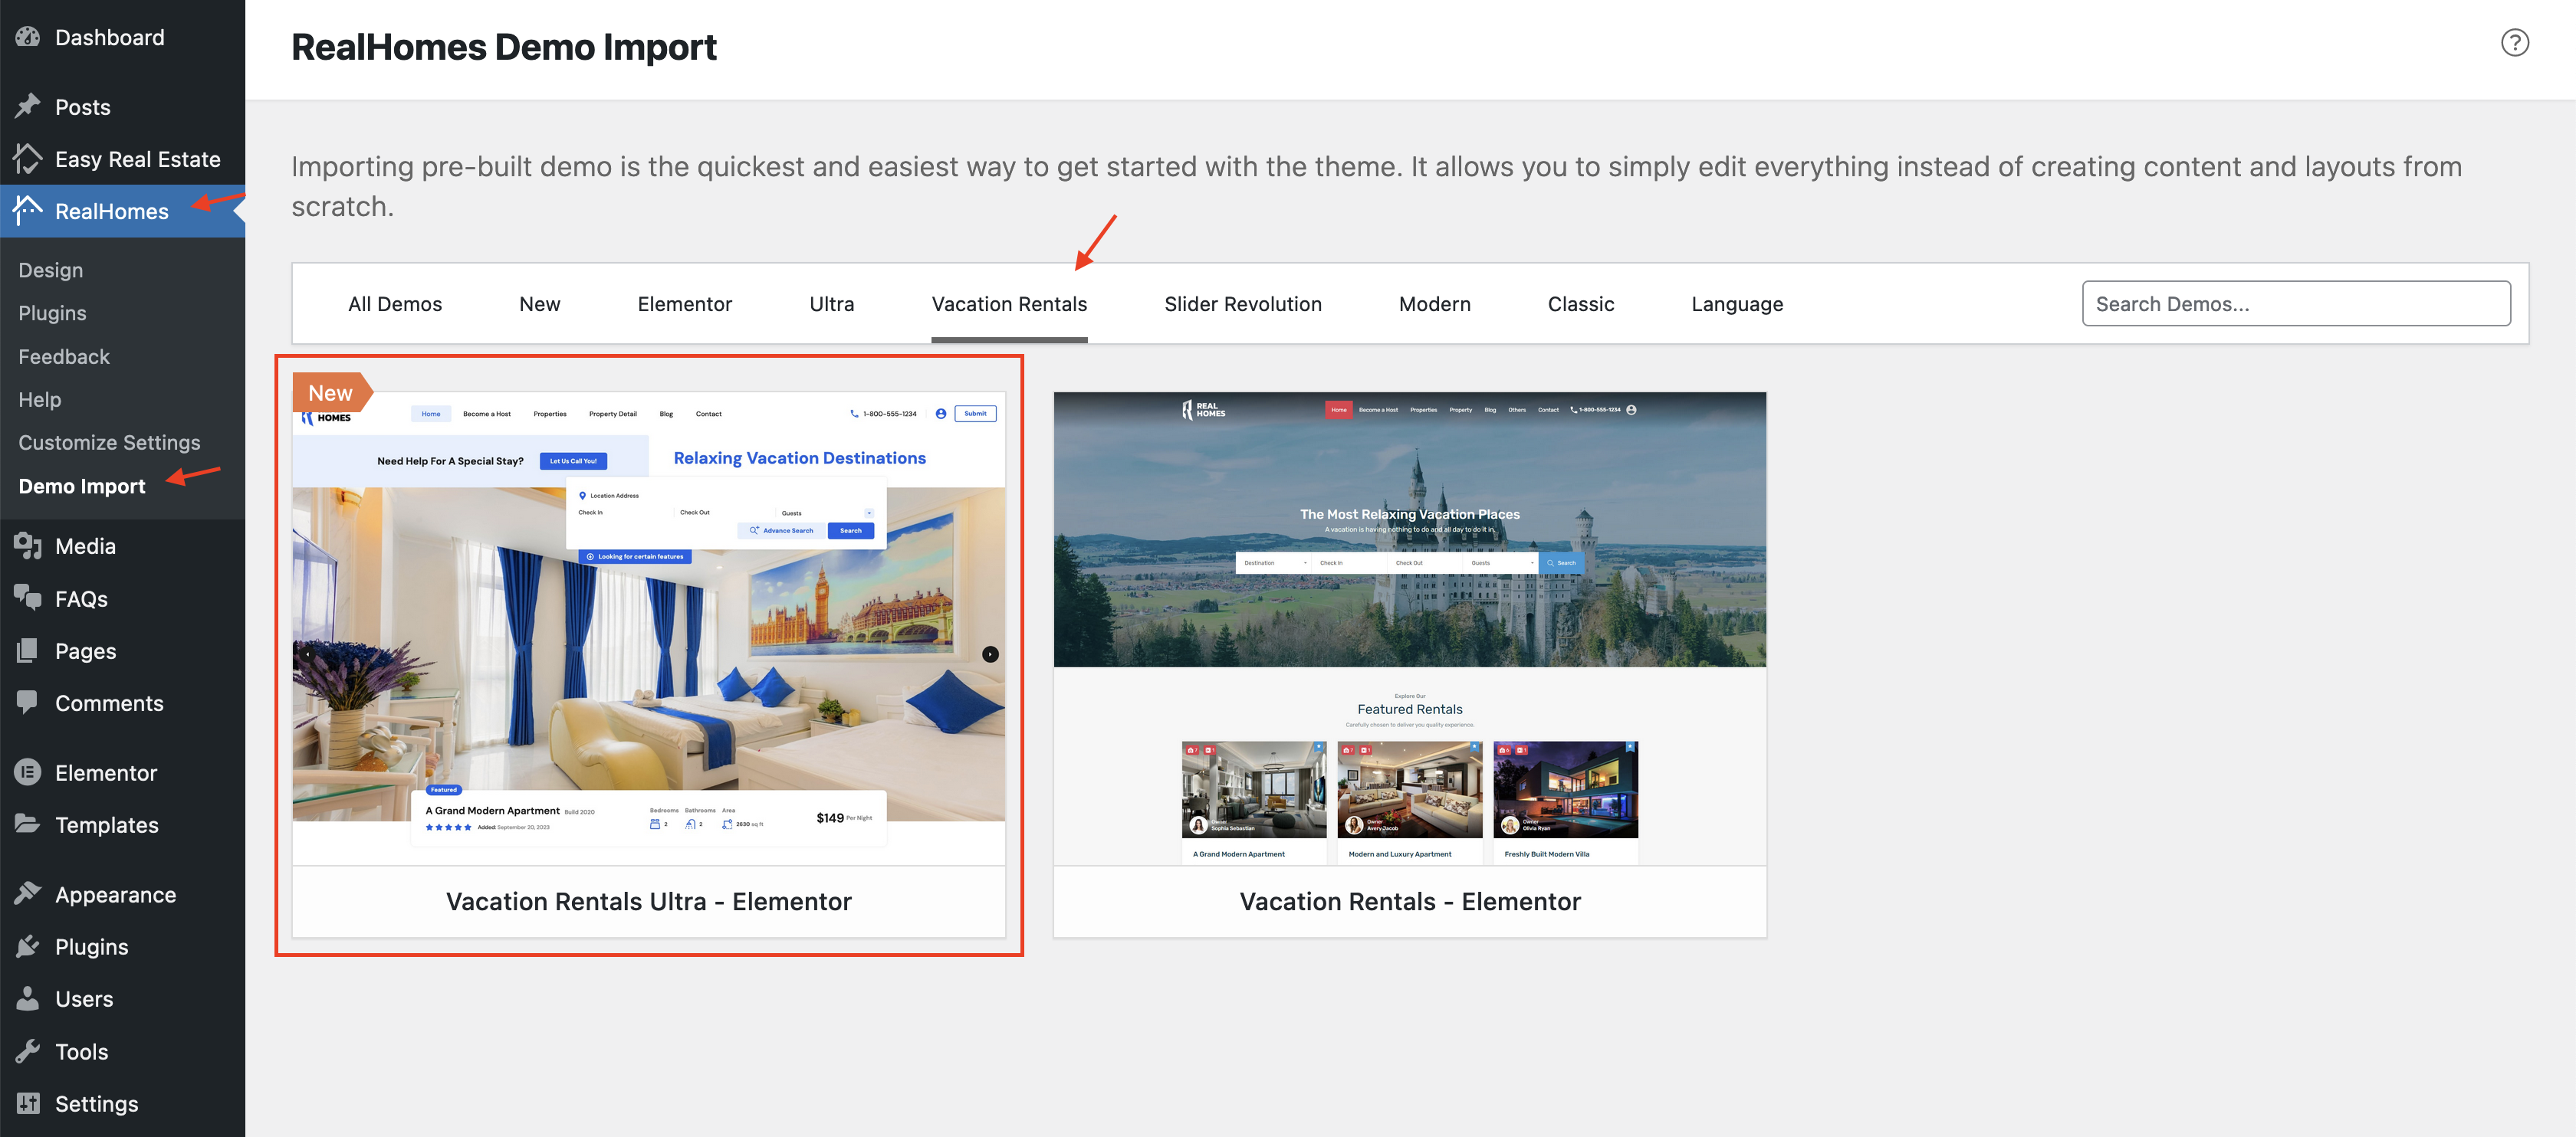Click the RealHomes house icon in the sidebar

pyautogui.click(x=28, y=211)
